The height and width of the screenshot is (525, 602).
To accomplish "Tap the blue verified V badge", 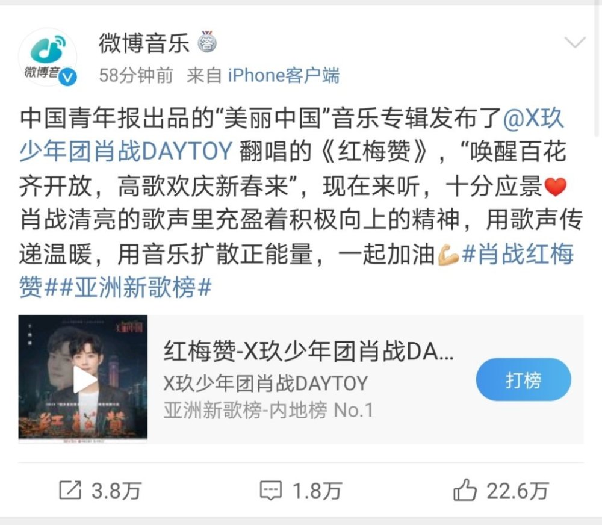I will click(69, 77).
